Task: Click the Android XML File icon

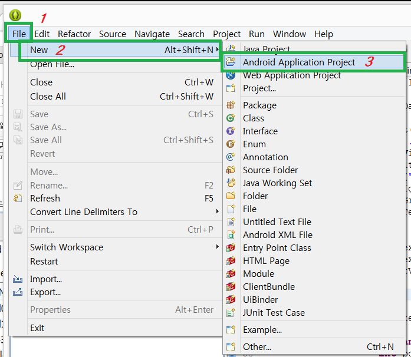Action: tap(231, 234)
